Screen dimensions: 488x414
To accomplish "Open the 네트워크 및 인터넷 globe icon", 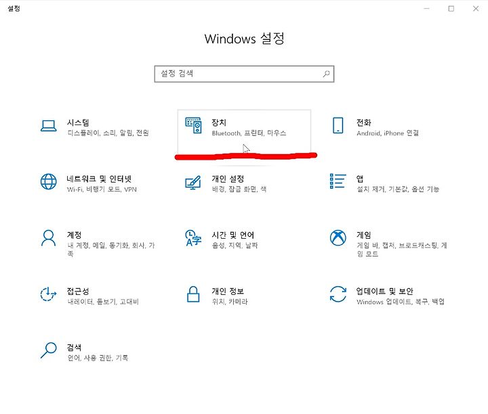I will (x=49, y=182).
